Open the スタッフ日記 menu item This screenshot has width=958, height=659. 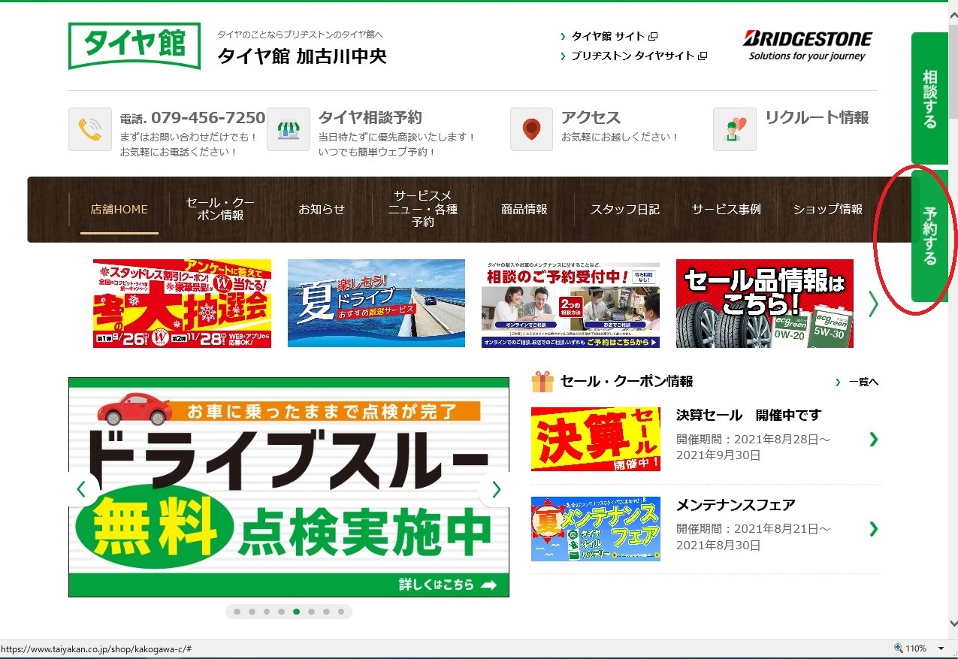625,210
